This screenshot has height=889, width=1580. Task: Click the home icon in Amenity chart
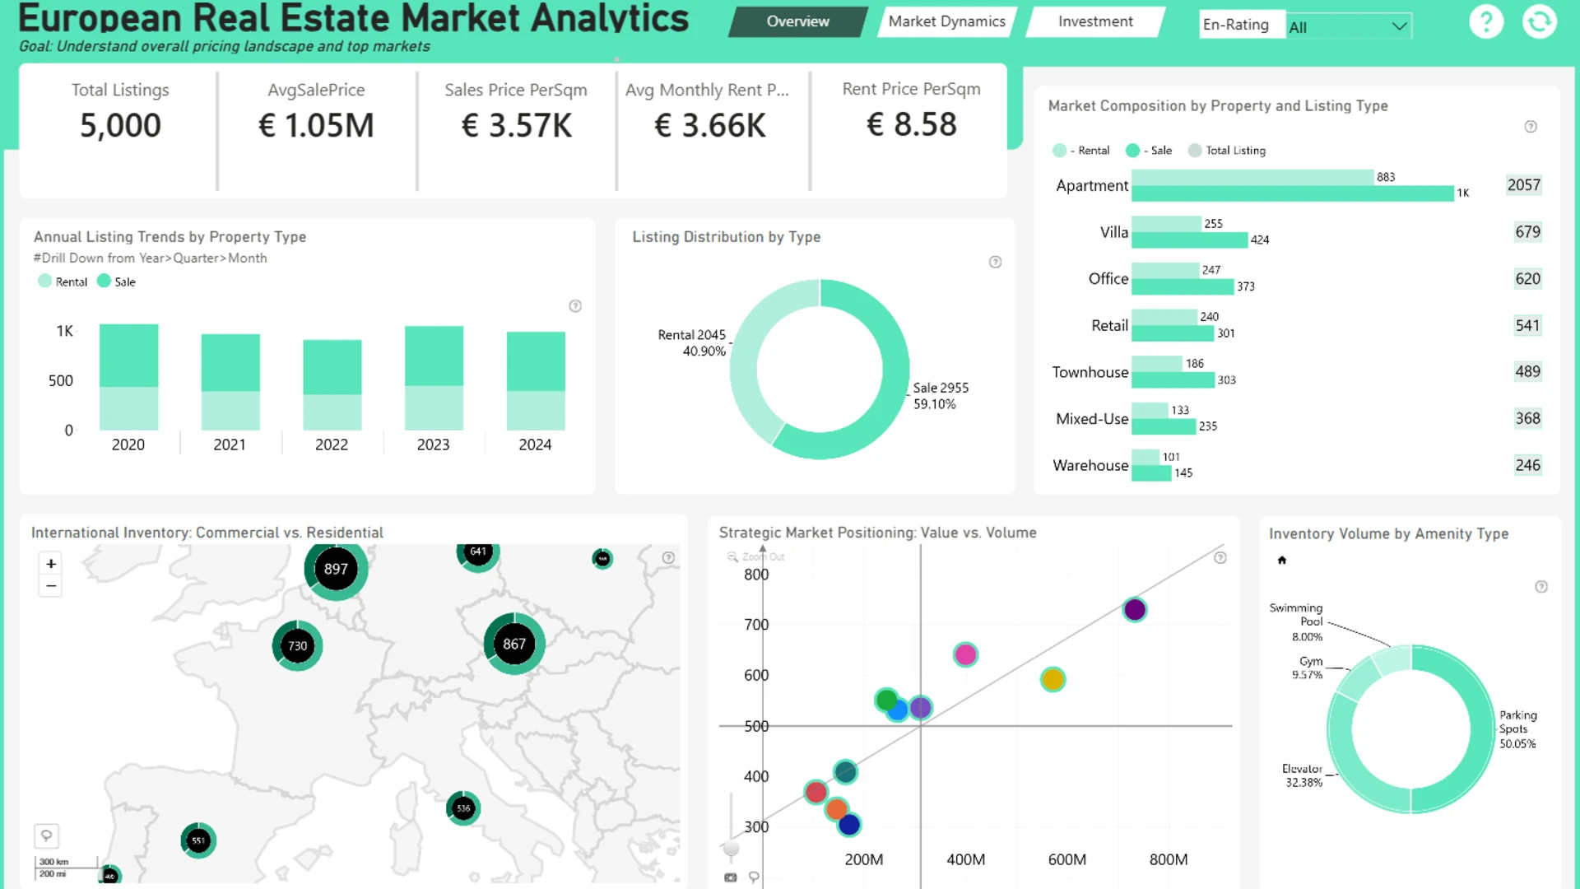pos(1281,561)
